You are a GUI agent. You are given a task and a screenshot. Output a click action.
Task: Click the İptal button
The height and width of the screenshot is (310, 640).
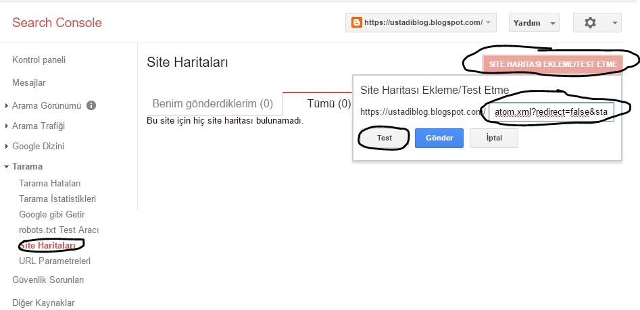tap(494, 138)
